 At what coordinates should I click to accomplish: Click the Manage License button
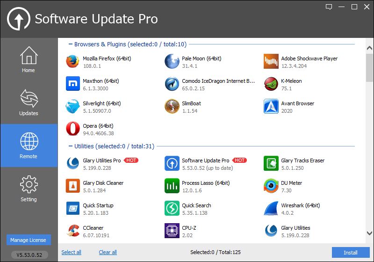(29, 240)
